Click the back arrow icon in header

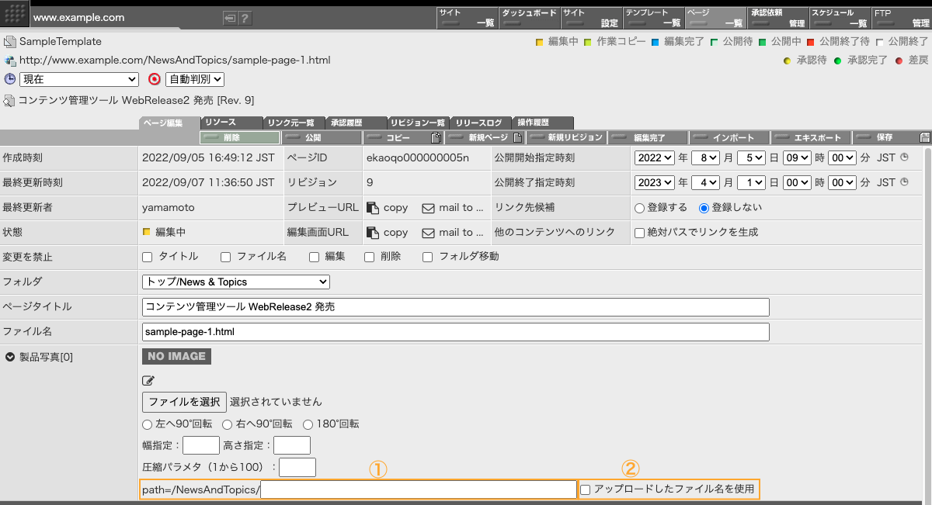click(x=229, y=18)
